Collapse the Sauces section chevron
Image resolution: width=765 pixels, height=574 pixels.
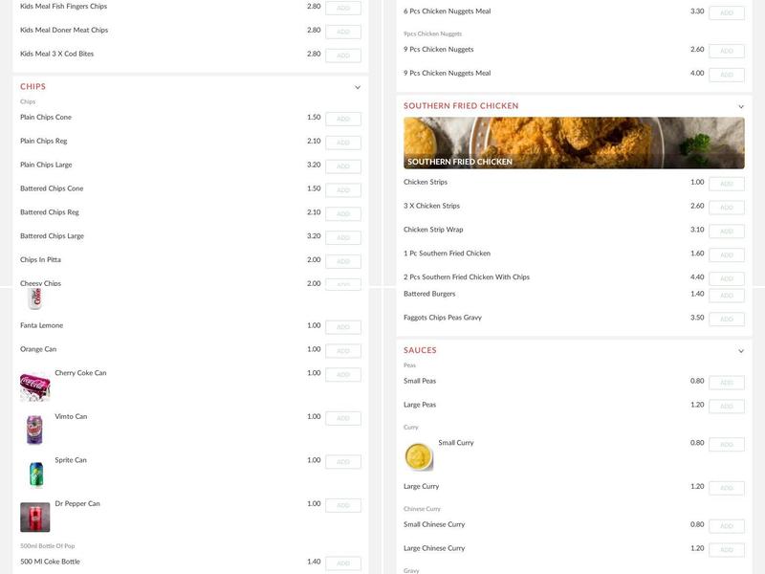(741, 351)
